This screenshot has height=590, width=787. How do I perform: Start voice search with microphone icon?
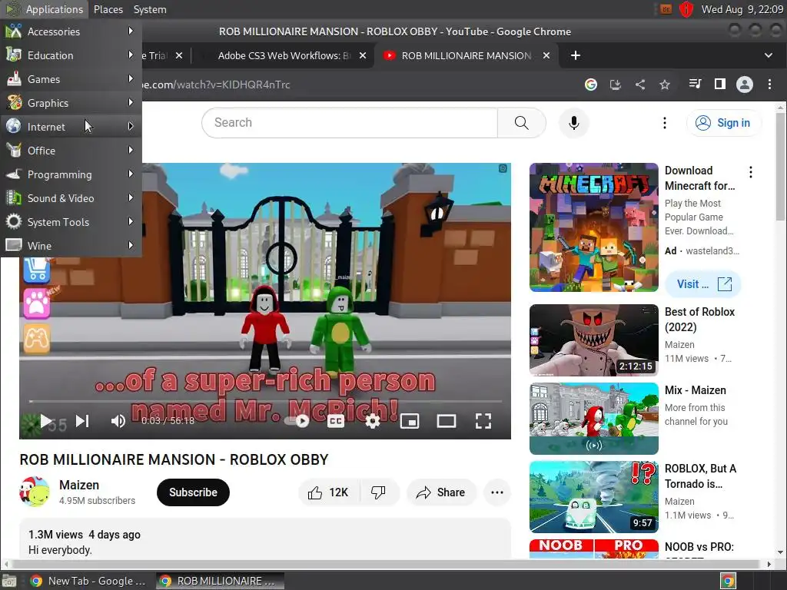[573, 123]
